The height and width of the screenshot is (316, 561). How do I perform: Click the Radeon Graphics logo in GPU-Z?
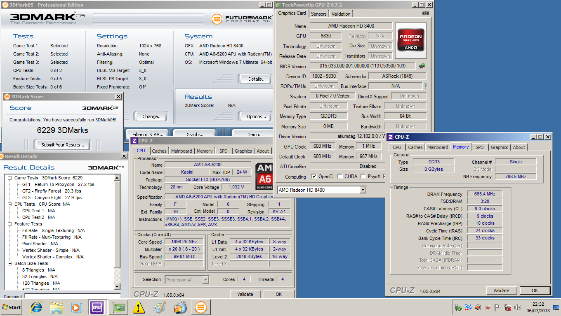411,40
